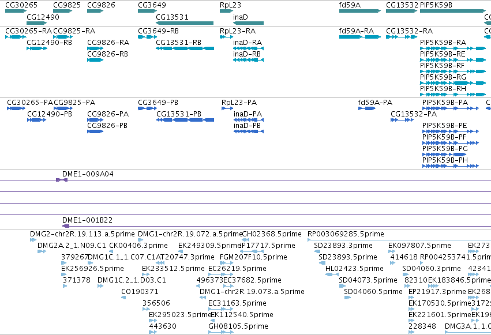Select transcript PIP5K59B-RG

coord(453,83)
